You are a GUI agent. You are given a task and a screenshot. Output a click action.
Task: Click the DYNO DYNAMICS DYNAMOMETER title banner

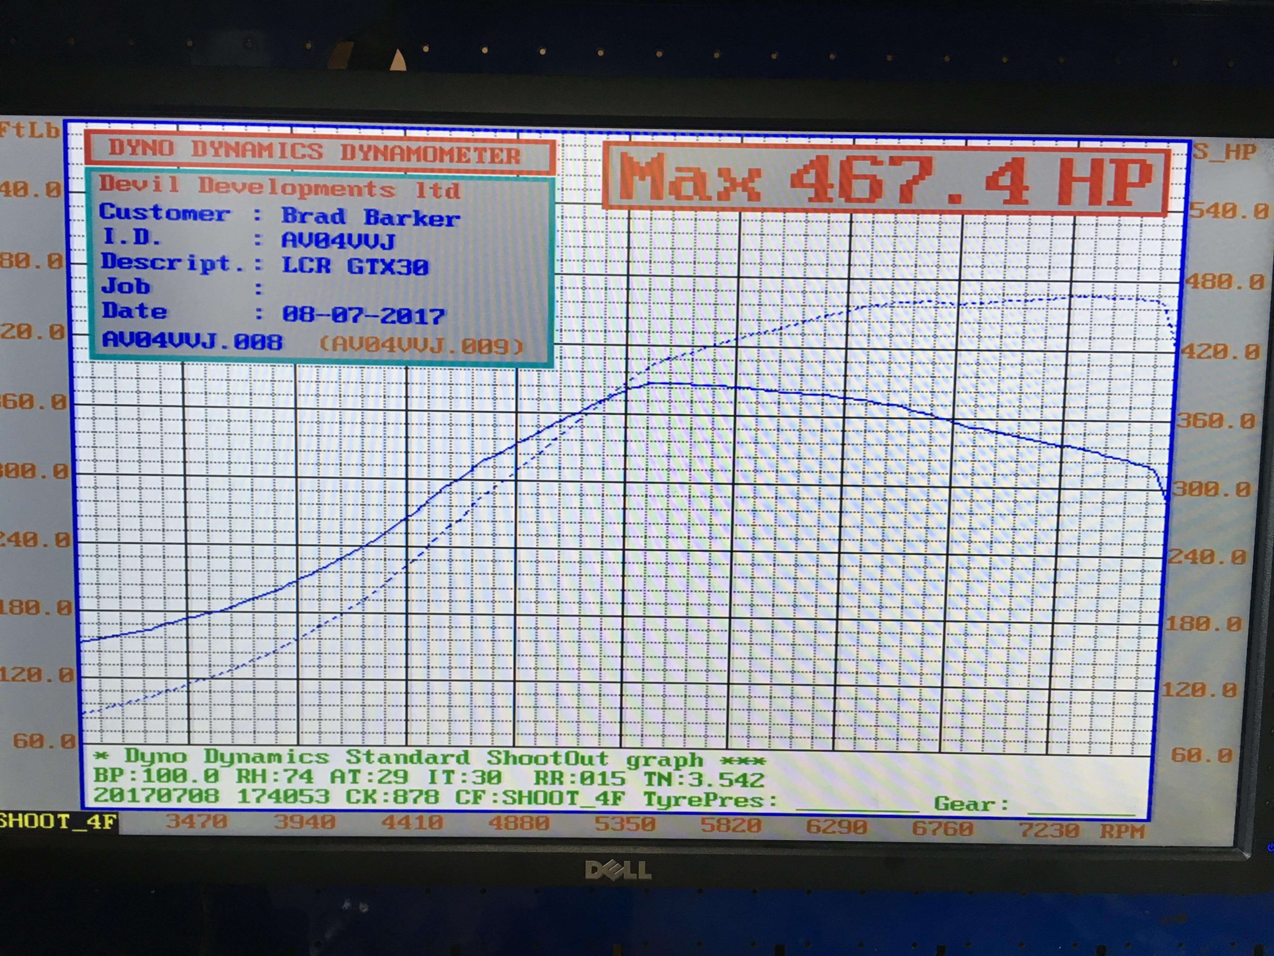point(320,153)
